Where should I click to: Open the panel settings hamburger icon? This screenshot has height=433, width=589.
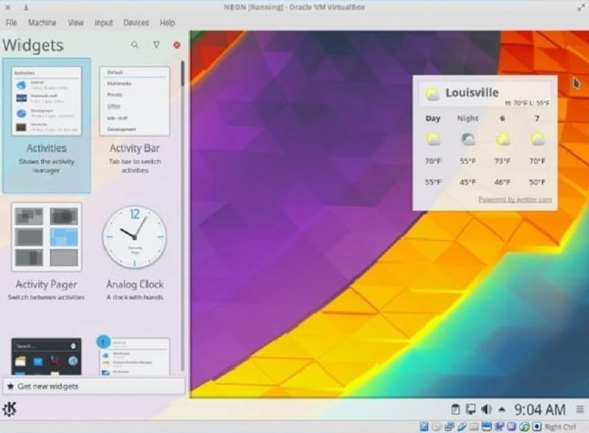(x=580, y=409)
